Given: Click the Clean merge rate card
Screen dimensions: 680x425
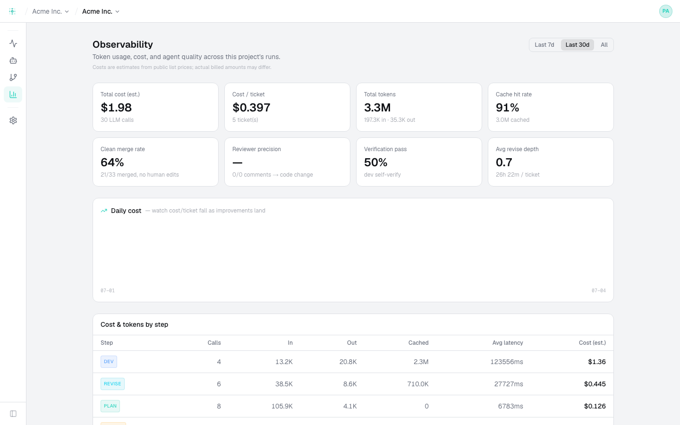Looking at the screenshot, I should coord(155,162).
